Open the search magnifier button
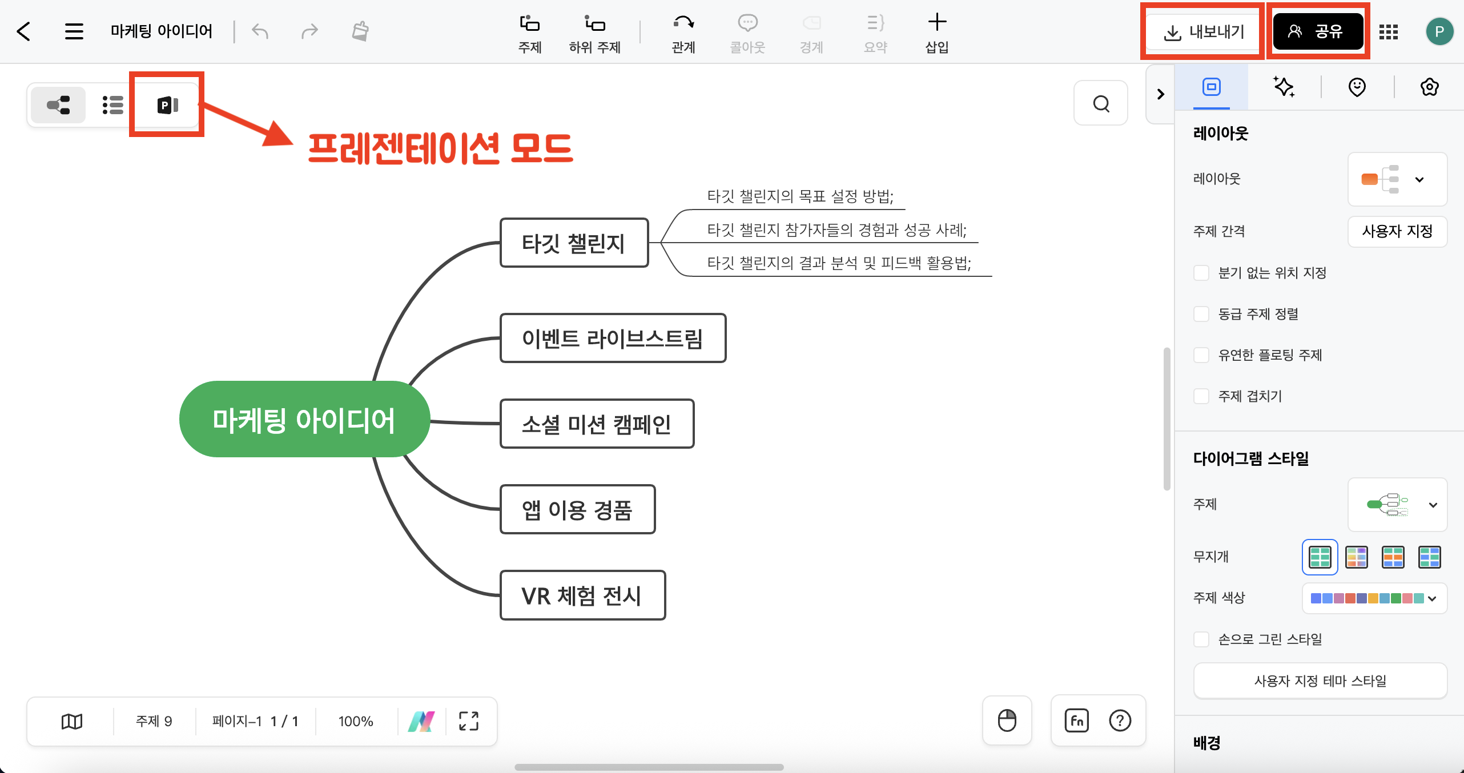This screenshot has width=1464, height=773. [1101, 103]
